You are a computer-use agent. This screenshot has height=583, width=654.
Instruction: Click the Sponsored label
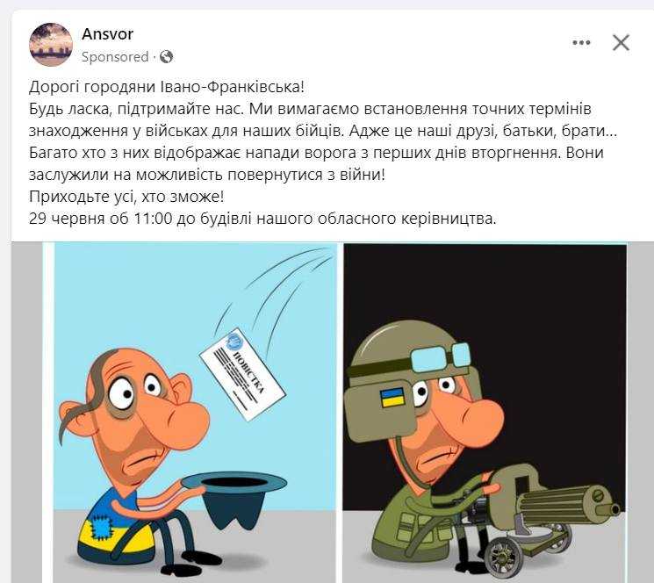coord(115,57)
